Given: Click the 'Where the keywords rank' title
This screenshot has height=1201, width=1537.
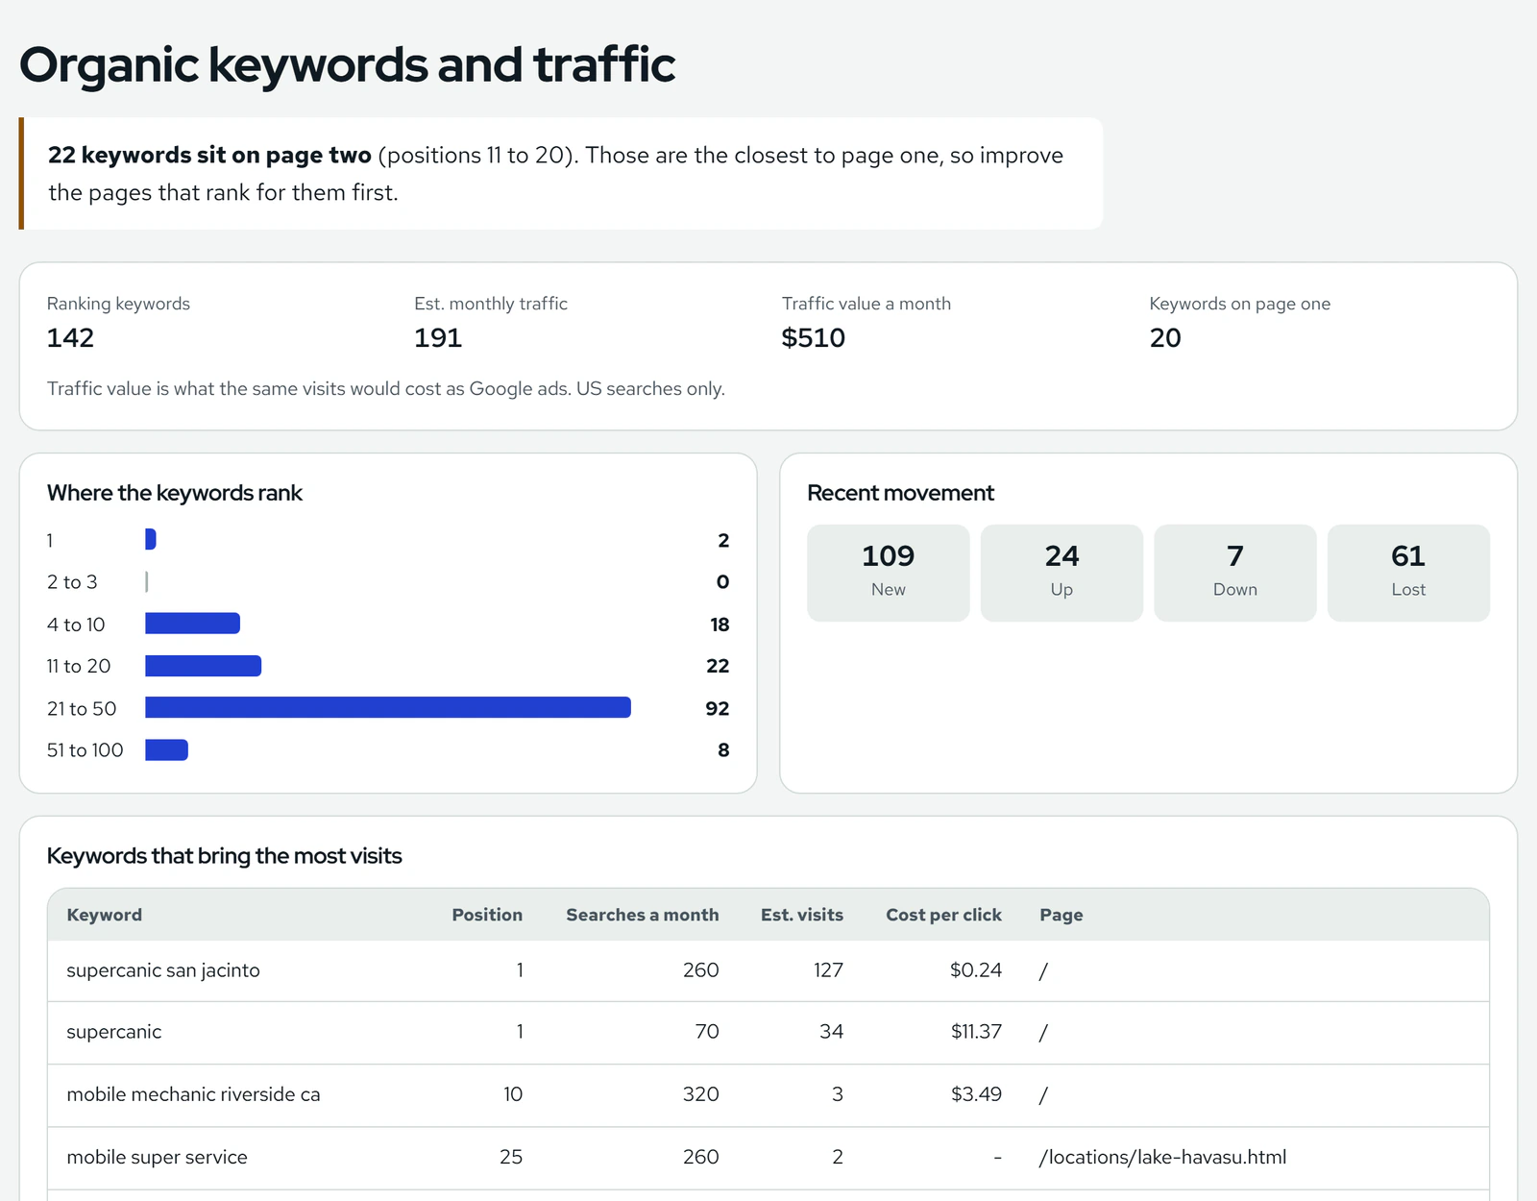Looking at the screenshot, I should (x=175, y=493).
